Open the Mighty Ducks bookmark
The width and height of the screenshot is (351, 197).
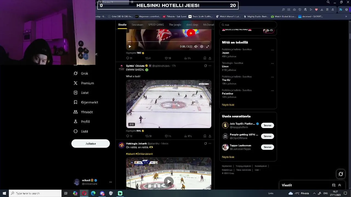click(256, 16)
